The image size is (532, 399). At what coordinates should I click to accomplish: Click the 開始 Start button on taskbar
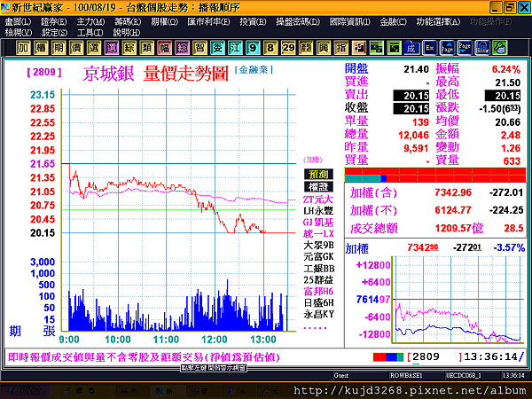pos(27,391)
